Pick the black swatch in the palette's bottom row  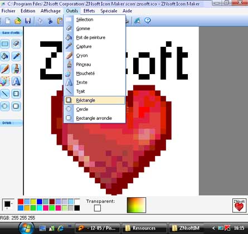pos(77,208)
